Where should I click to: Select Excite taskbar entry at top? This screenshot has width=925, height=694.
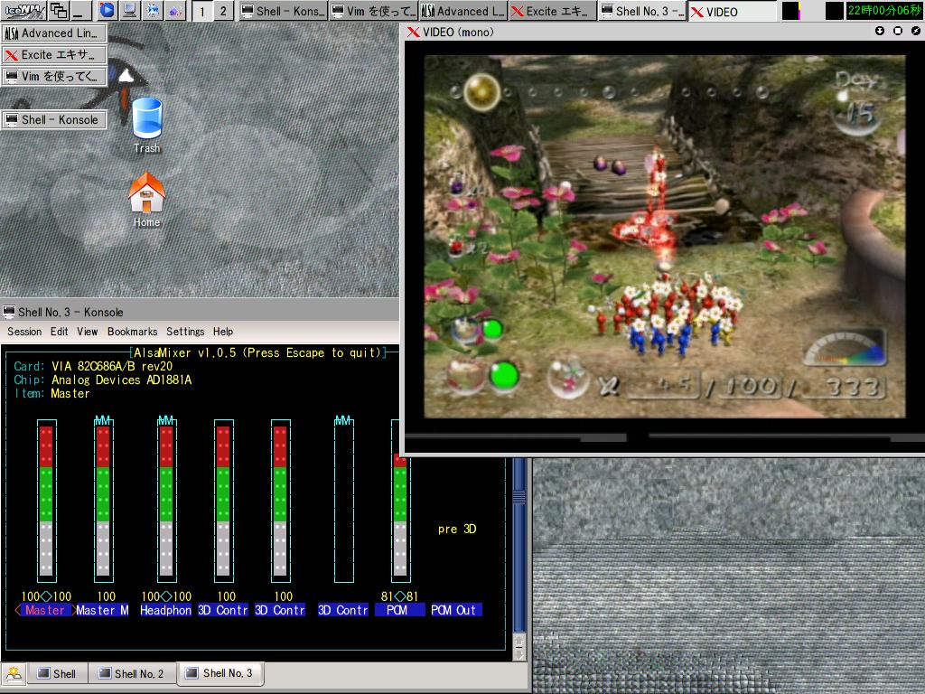tap(553, 11)
